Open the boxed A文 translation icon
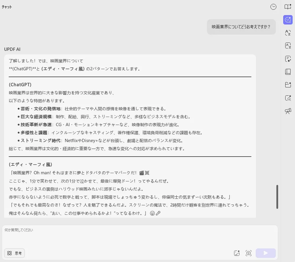Image resolution: width=295 pixels, height=262 pixels. (288, 46)
